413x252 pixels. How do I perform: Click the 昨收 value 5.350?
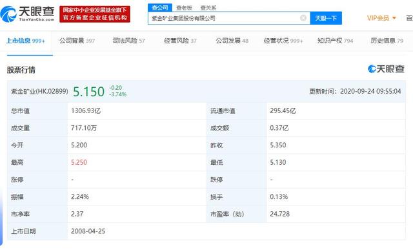pyautogui.click(x=278, y=145)
